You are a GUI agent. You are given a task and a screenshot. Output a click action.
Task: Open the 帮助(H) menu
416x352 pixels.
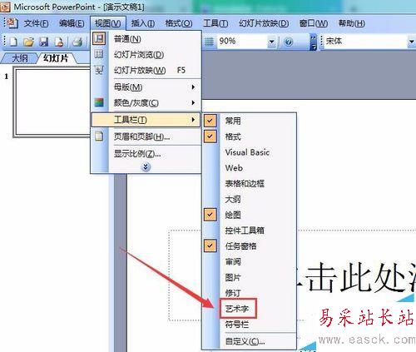(351, 23)
